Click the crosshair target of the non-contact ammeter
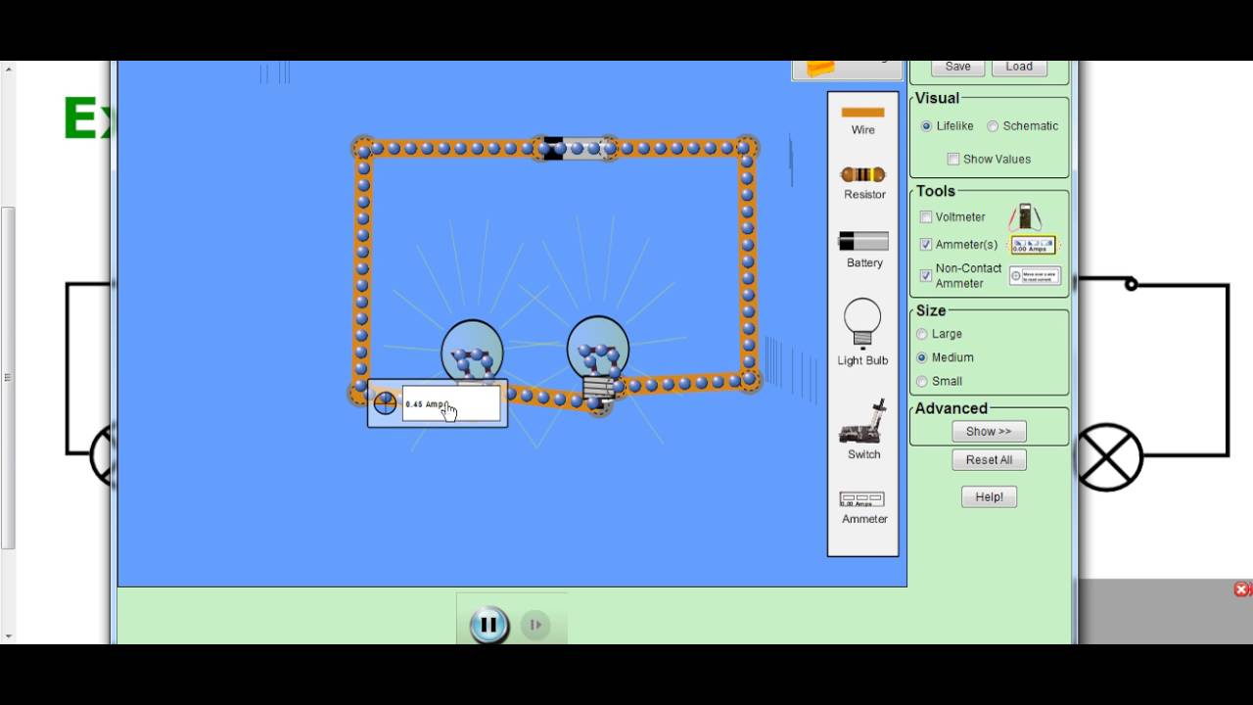 click(385, 403)
